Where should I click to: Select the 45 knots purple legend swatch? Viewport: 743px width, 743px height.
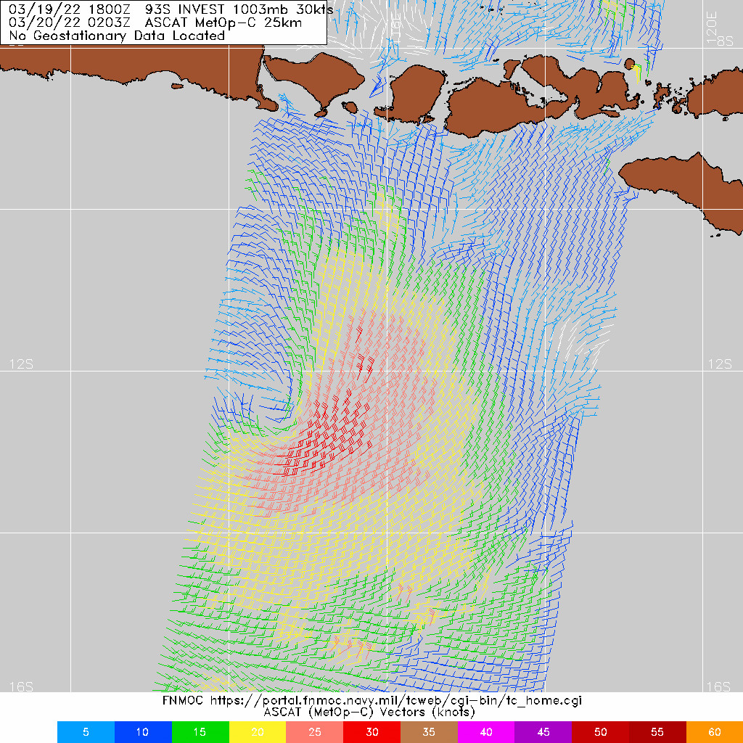543,732
